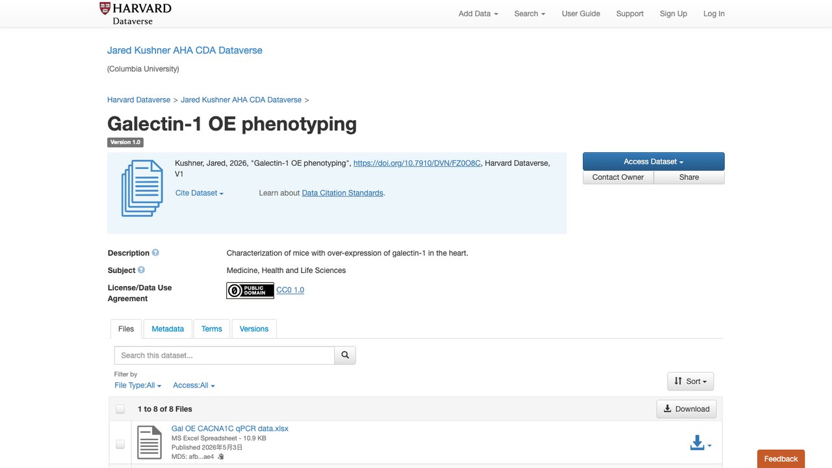Open Gal OE CACNA1C qPCR data.xlsx link

(x=230, y=429)
